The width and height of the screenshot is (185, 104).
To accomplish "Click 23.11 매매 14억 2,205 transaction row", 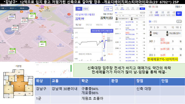I will [130, 29].
